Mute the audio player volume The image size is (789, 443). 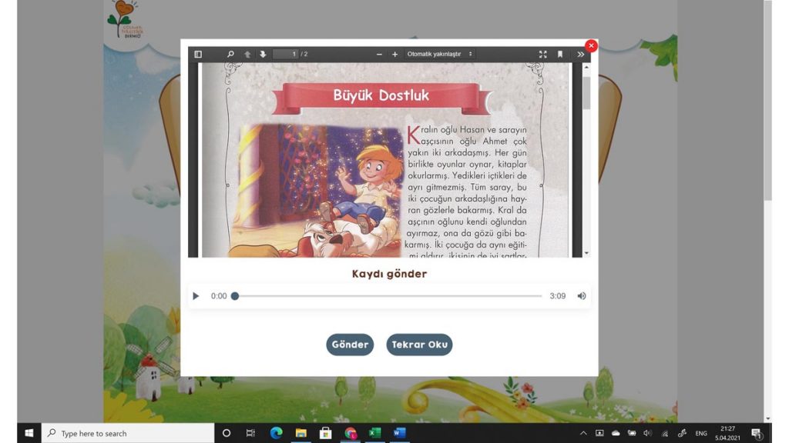pos(582,296)
